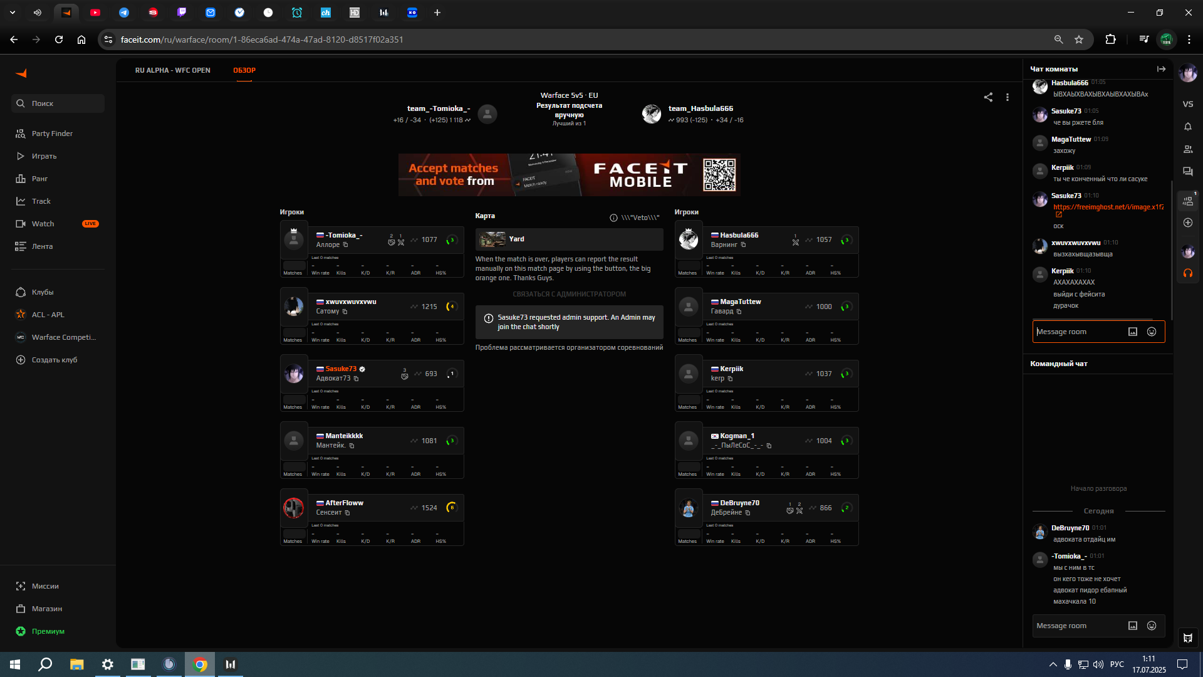Copy Manteikkkk nickname Мантейк.
The height and width of the screenshot is (677, 1203).
(x=352, y=446)
